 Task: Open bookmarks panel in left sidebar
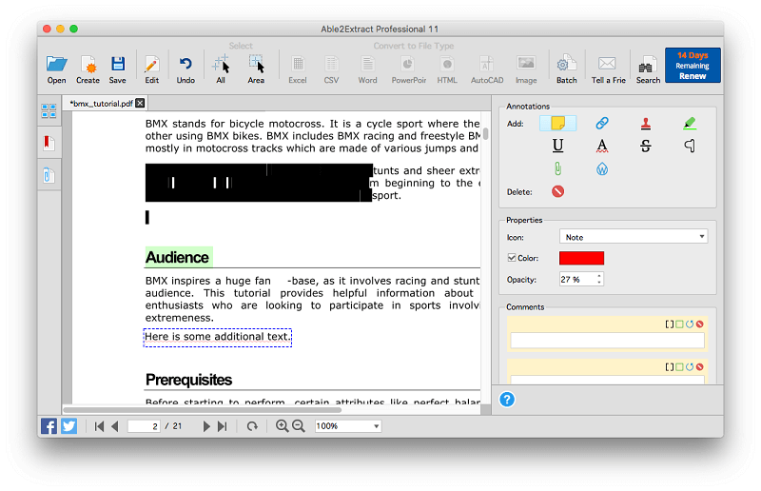click(x=49, y=143)
